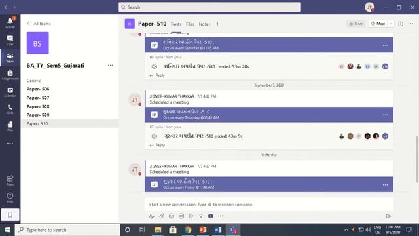Open the JT profile avatar menu
419x236 pixels.
[369, 7]
